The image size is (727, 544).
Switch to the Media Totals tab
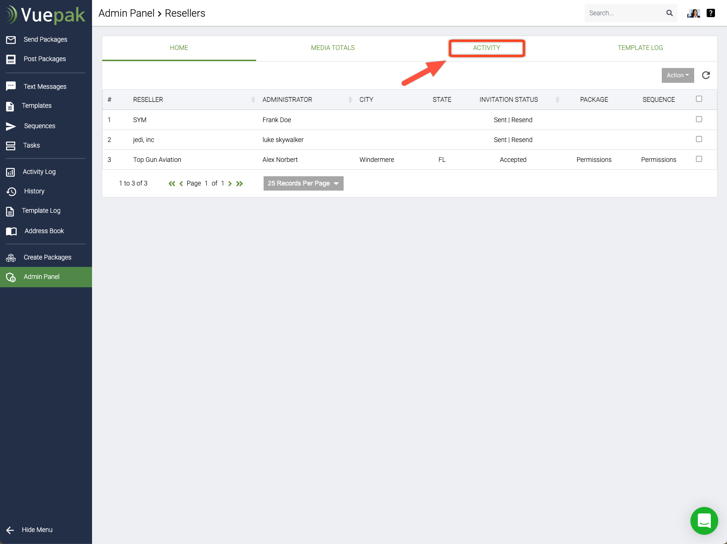tap(333, 48)
